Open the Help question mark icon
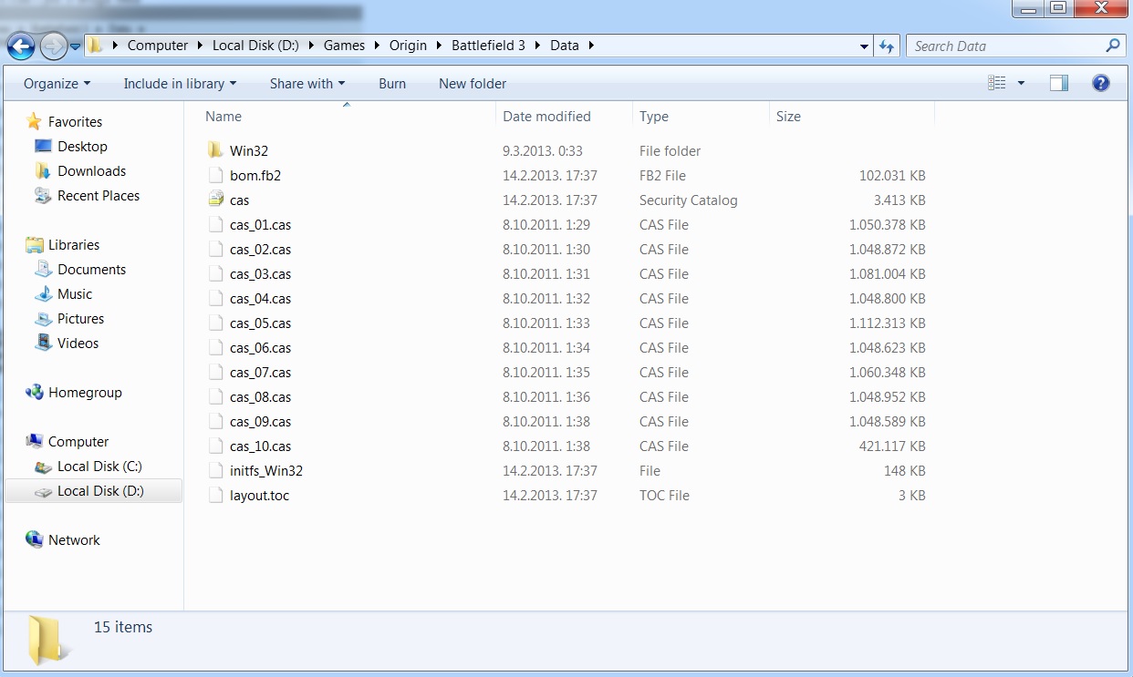 click(x=1101, y=83)
